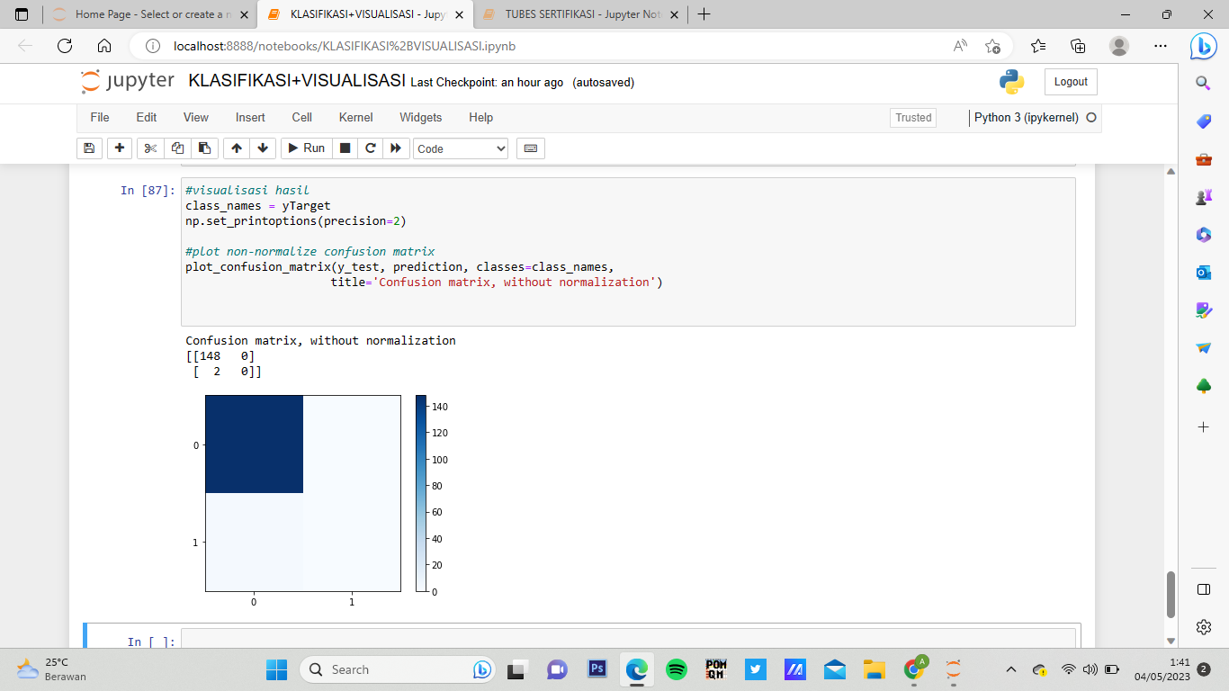The height and width of the screenshot is (691, 1229).
Task: Click the notebook vertical scrollbar thumb
Action: pos(1171,595)
